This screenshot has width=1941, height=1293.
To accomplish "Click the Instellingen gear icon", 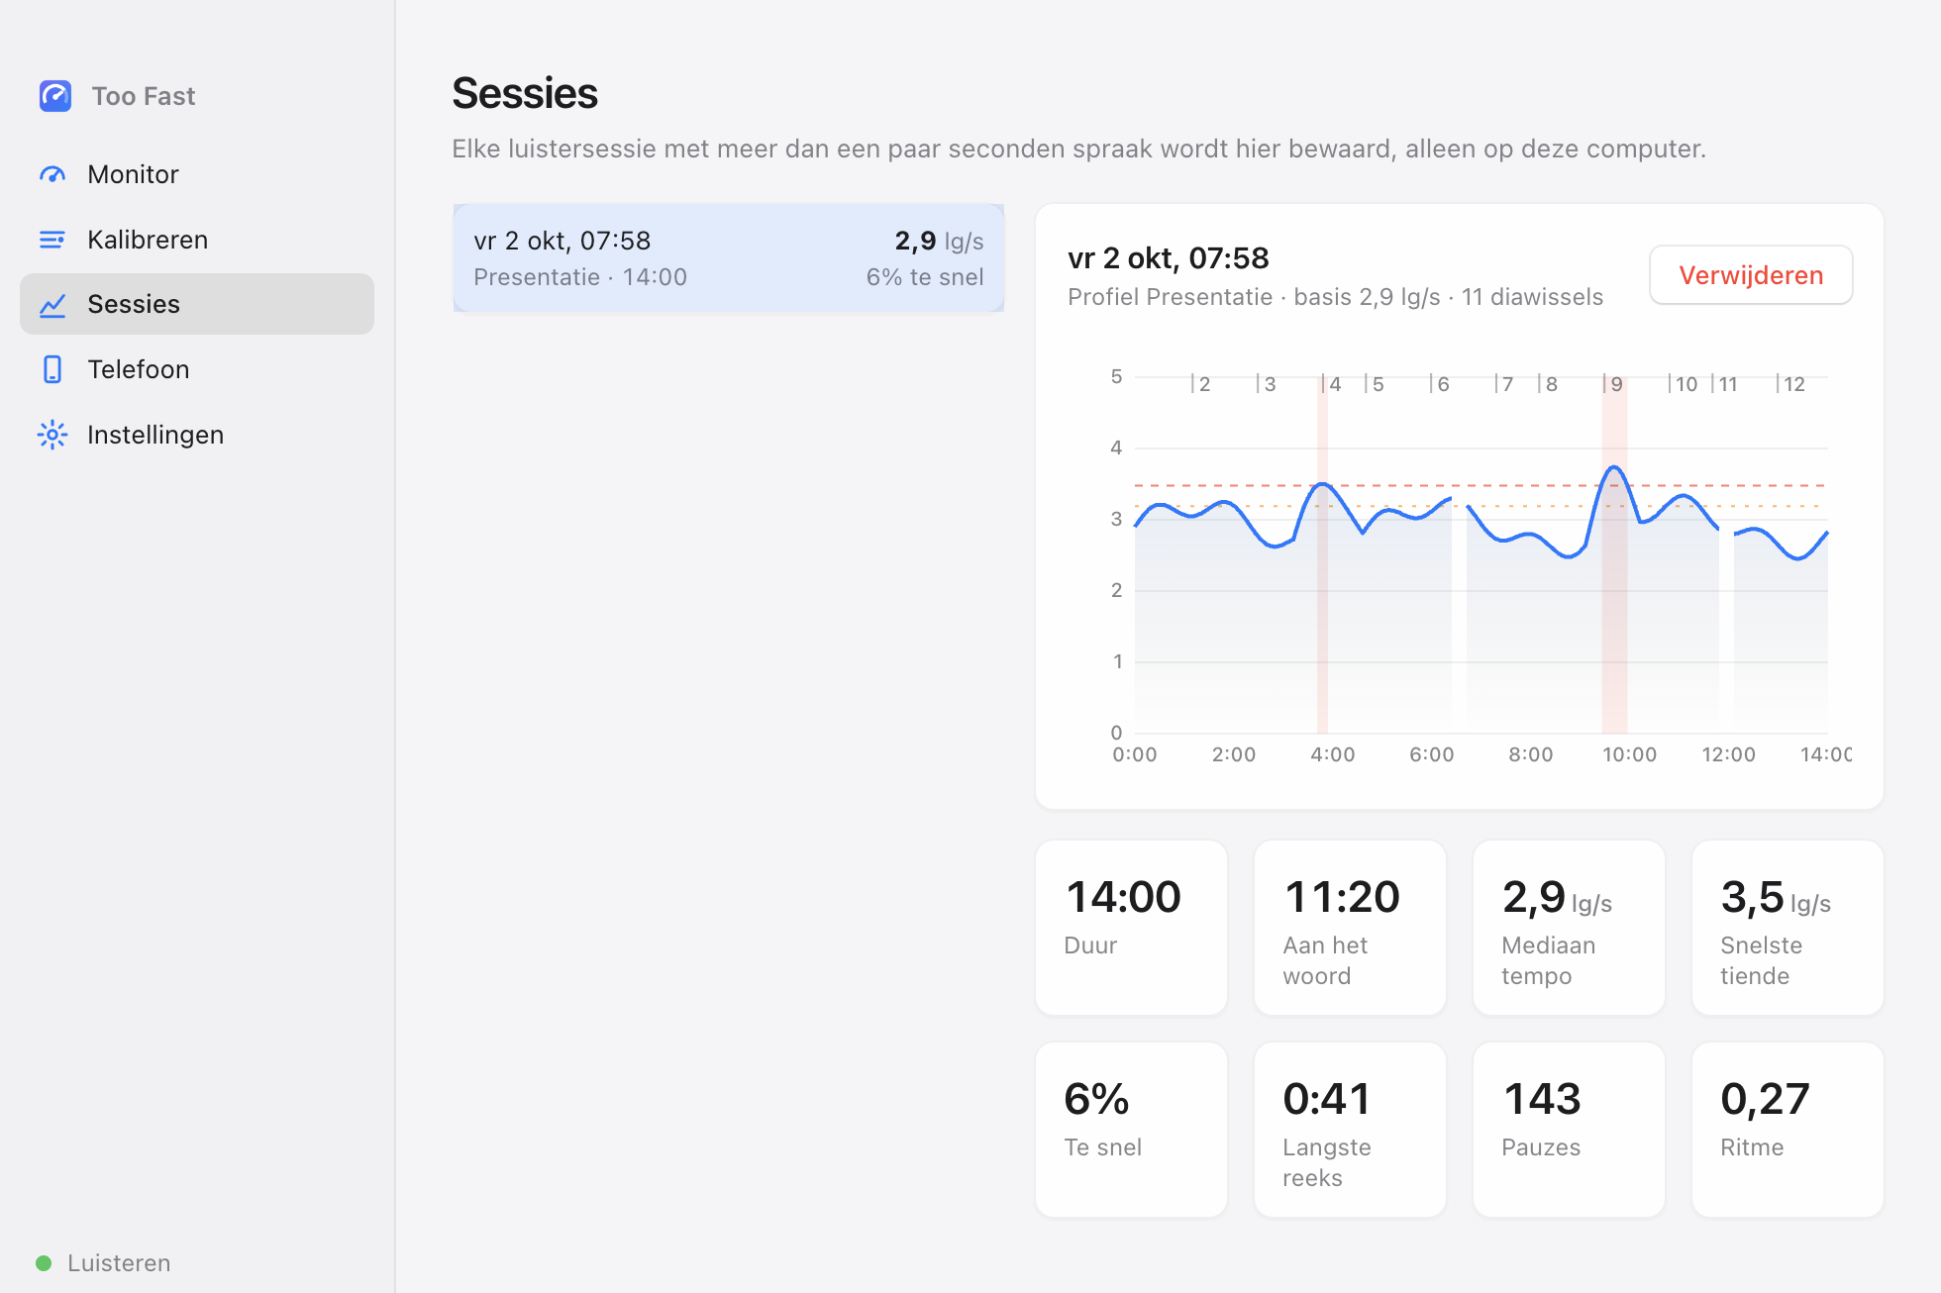I will (52, 435).
